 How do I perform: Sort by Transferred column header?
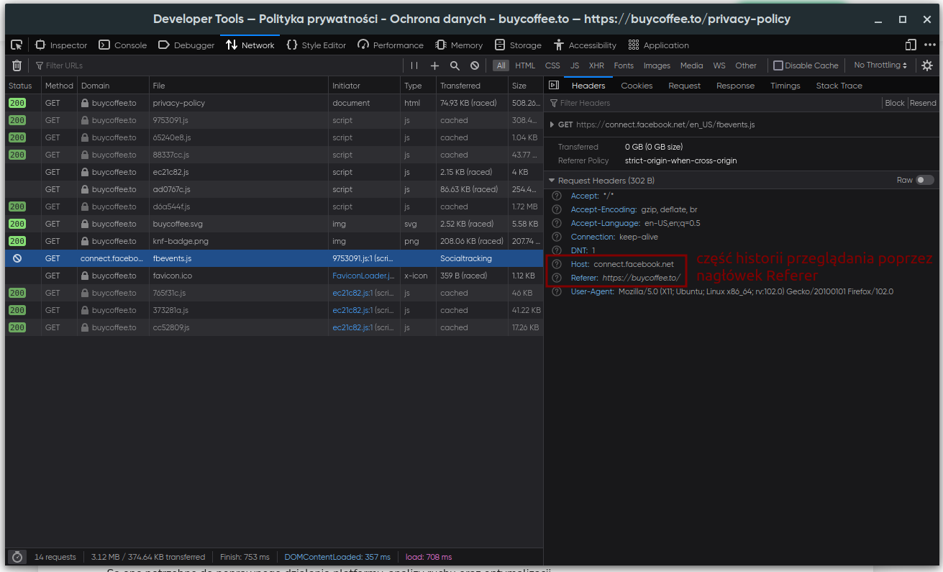(x=472, y=86)
